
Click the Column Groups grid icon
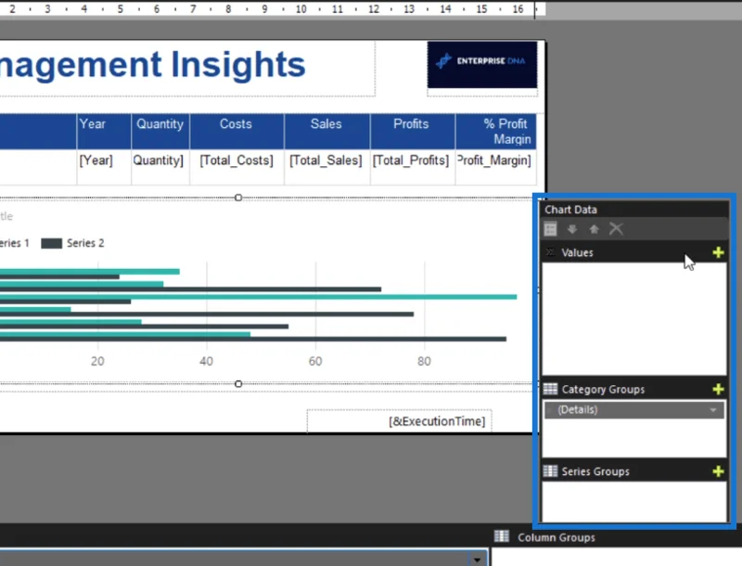(502, 536)
